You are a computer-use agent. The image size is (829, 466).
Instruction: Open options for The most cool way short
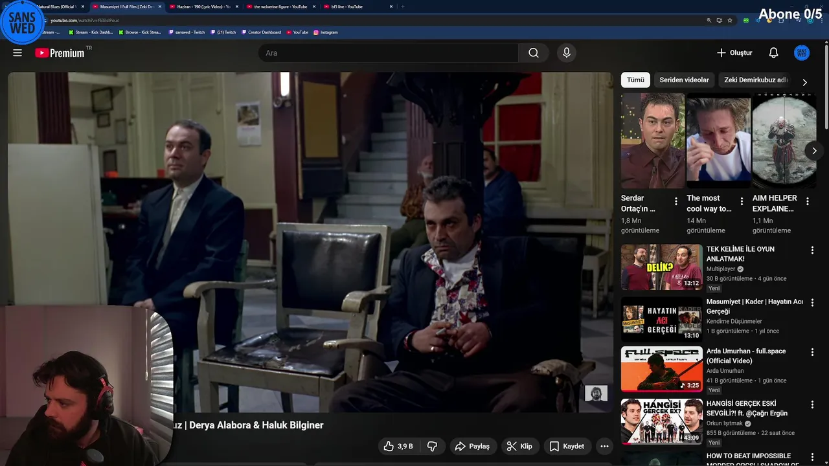tap(742, 201)
